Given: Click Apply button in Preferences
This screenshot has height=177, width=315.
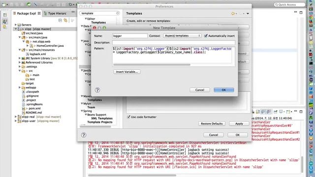Looking at the screenshot, I should (x=239, y=123).
